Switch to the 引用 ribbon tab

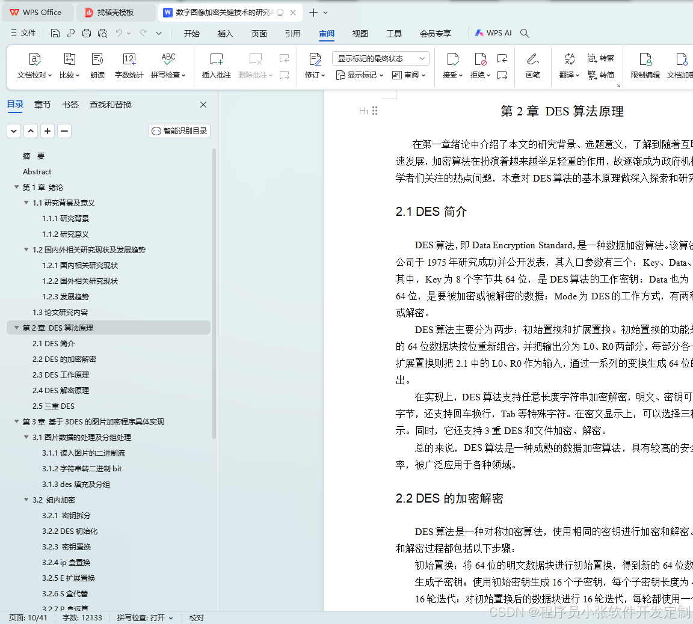[292, 34]
